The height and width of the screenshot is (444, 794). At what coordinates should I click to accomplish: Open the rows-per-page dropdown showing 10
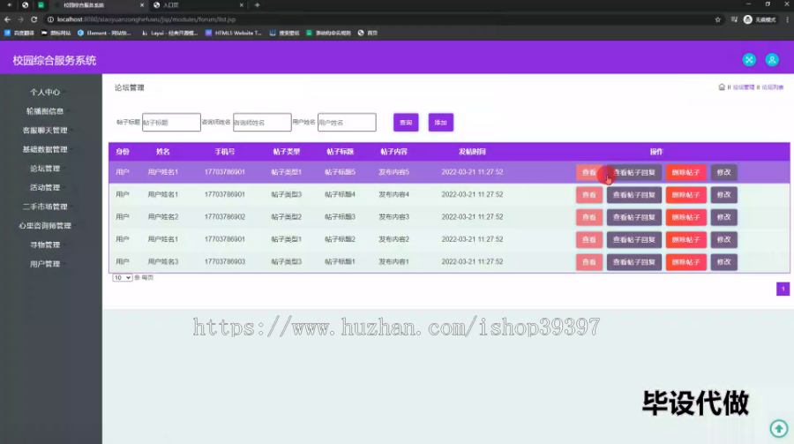(122, 278)
